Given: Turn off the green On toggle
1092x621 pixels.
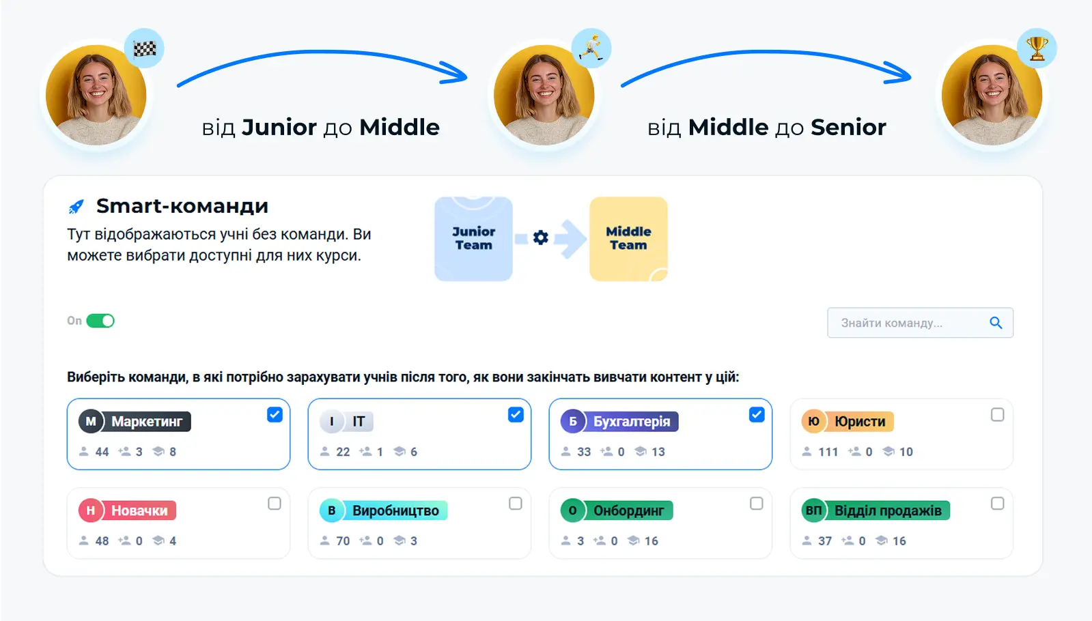Looking at the screenshot, I should [x=100, y=321].
